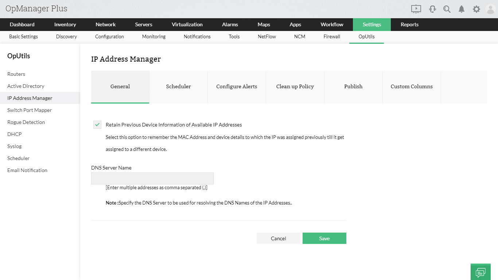Select Rogue Detection in the OpUtils sidebar
This screenshot has width=498, height=280.
26,122
